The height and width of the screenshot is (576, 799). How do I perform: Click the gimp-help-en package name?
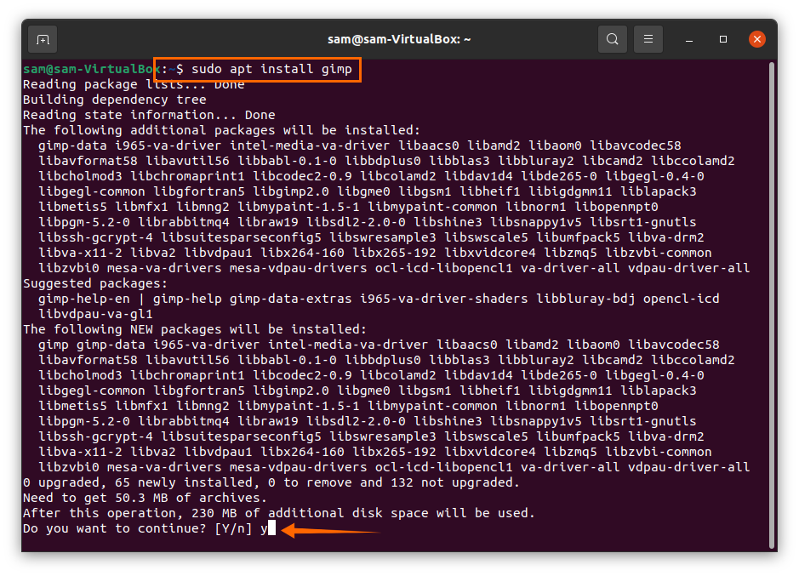[x=84, y=299]
